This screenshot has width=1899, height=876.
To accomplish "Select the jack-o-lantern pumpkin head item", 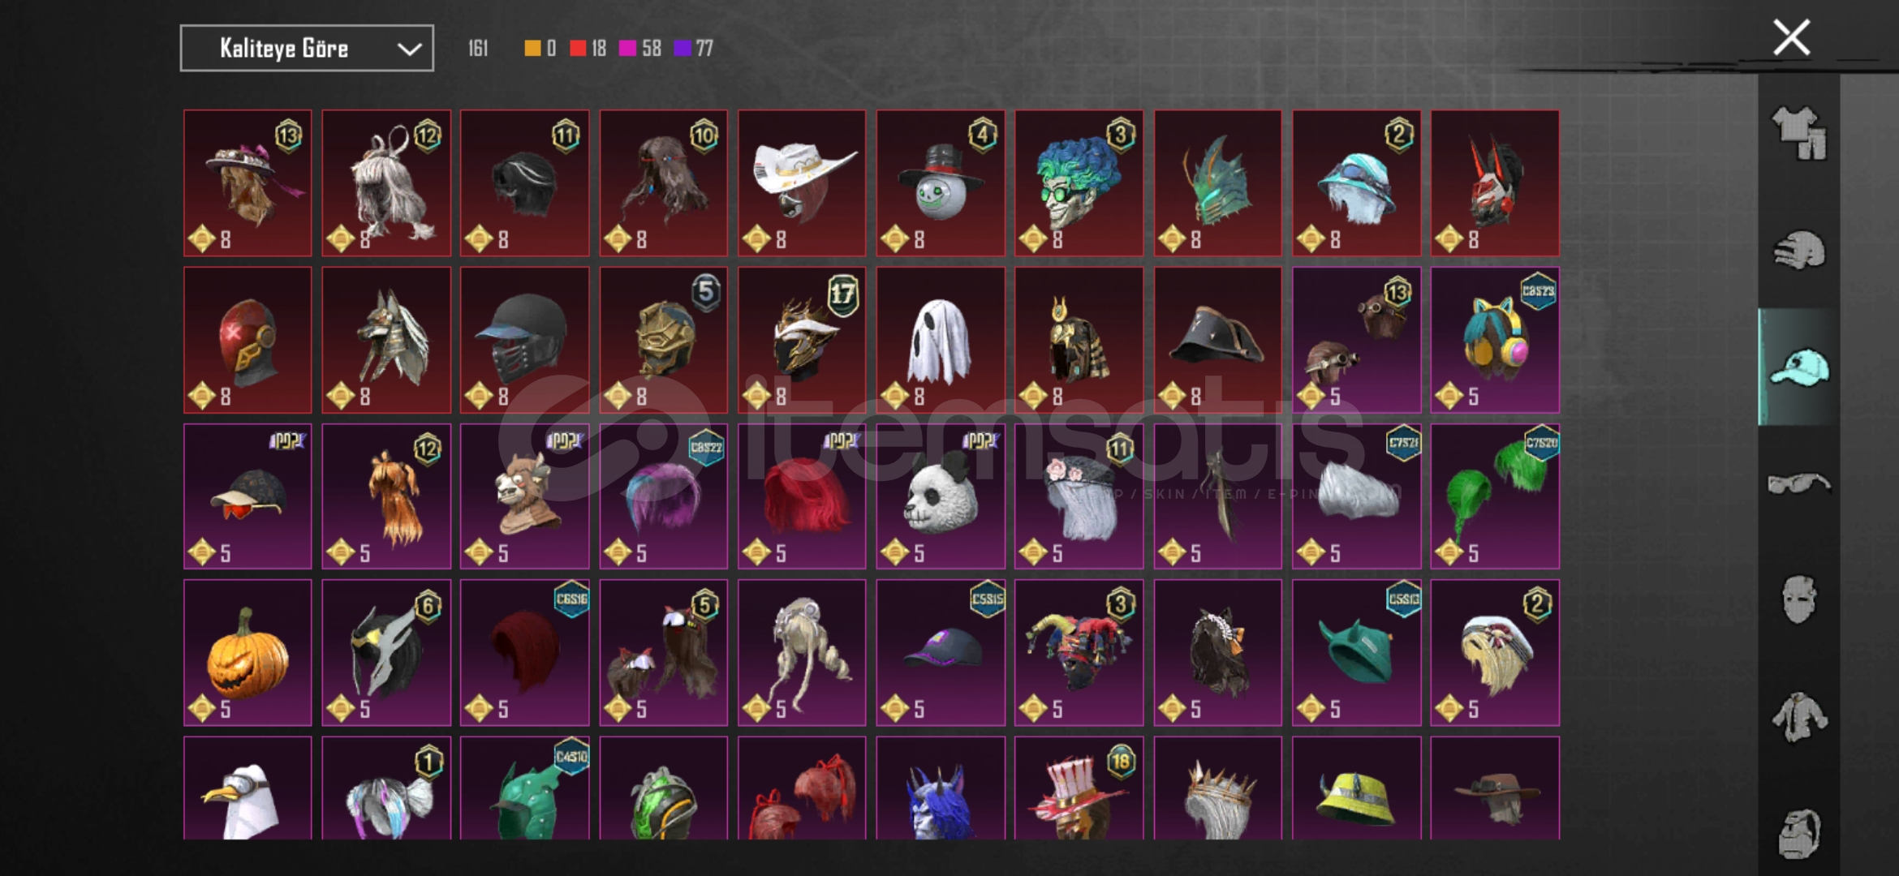I will click(x=248, y=653).
